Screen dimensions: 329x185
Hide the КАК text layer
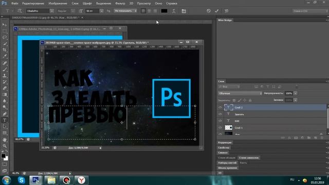pos(220,121)
